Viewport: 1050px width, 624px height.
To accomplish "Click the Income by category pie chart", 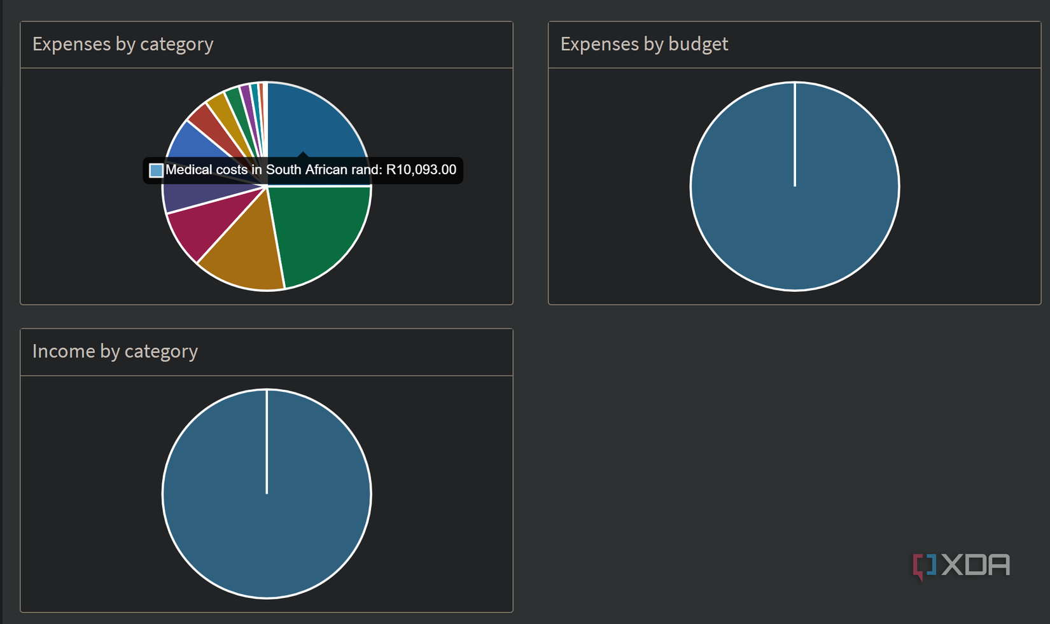I will tap(267, 493).
